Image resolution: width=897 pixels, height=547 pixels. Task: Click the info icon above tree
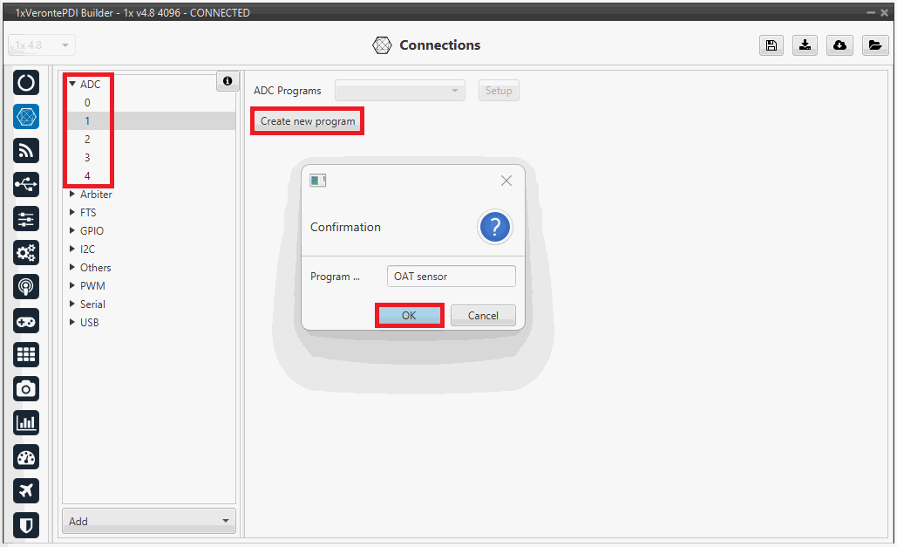(x=228, y=81)
